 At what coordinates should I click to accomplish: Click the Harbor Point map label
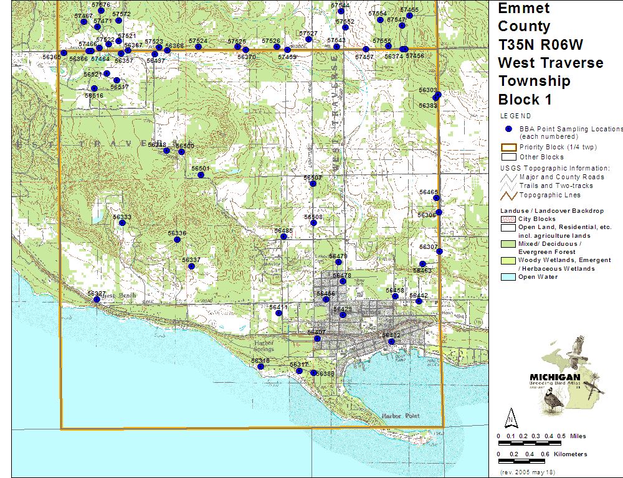[x=399, y=416]
